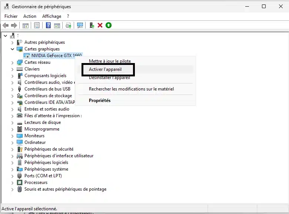Open the Action menu
The image size is (289, 214).
(30, 16)
